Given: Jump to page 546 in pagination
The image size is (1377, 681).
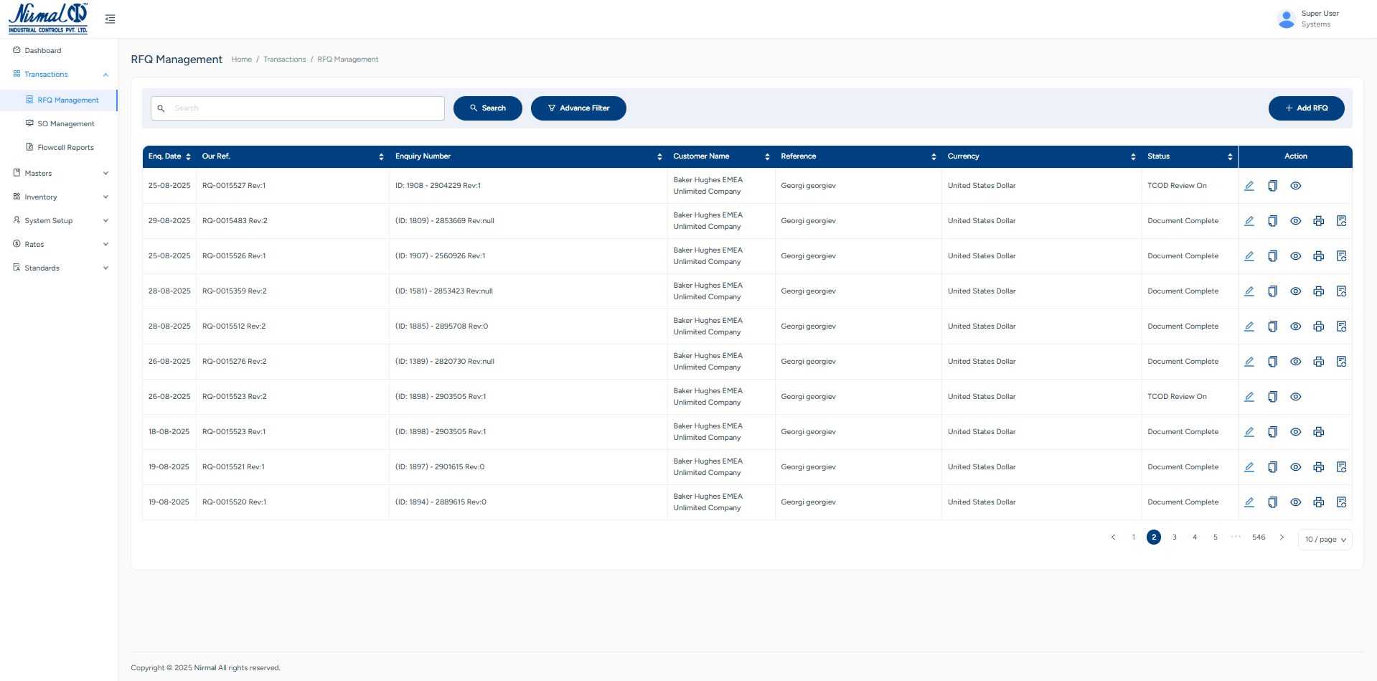Looking at the screenshot, I should click(1258, 537).
